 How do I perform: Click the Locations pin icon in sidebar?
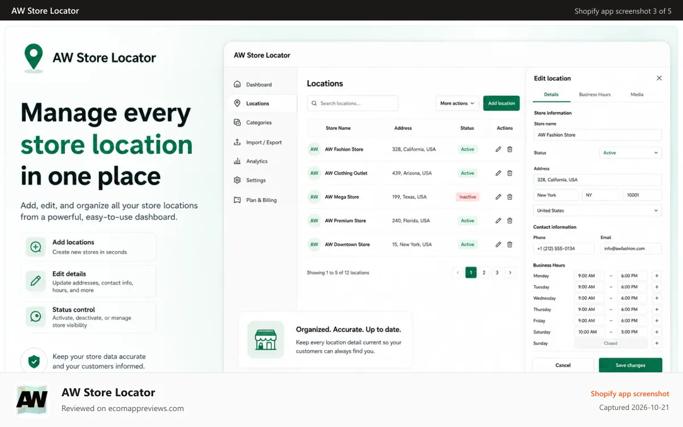click(237, 103)
